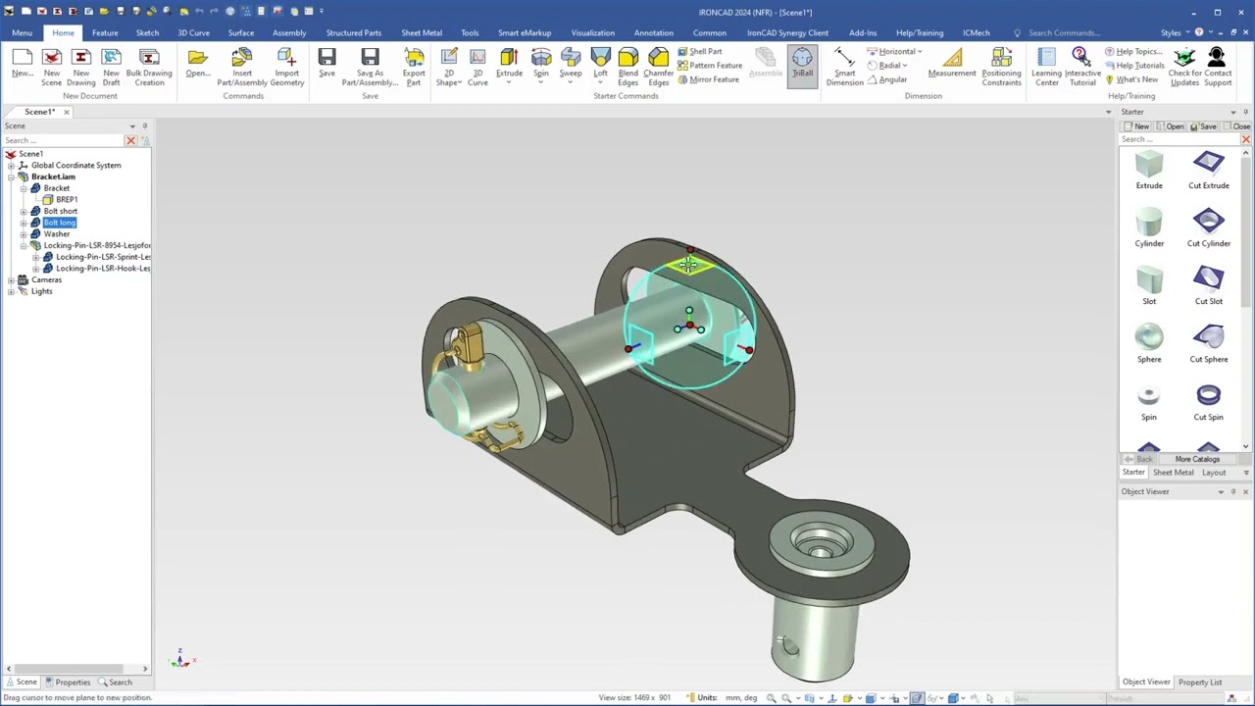Open the Feature ribbon tab
1255x706 pixels.
(x=105, y=32)
